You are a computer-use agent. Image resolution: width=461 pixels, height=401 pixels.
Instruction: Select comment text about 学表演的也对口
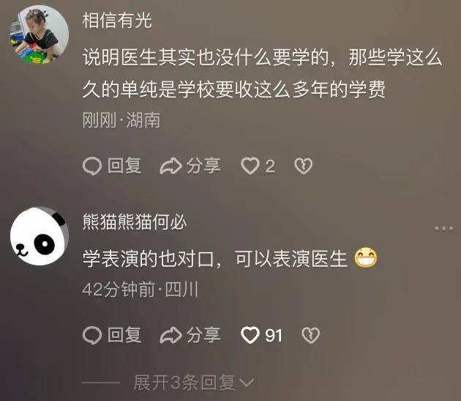tap(230, 258)
